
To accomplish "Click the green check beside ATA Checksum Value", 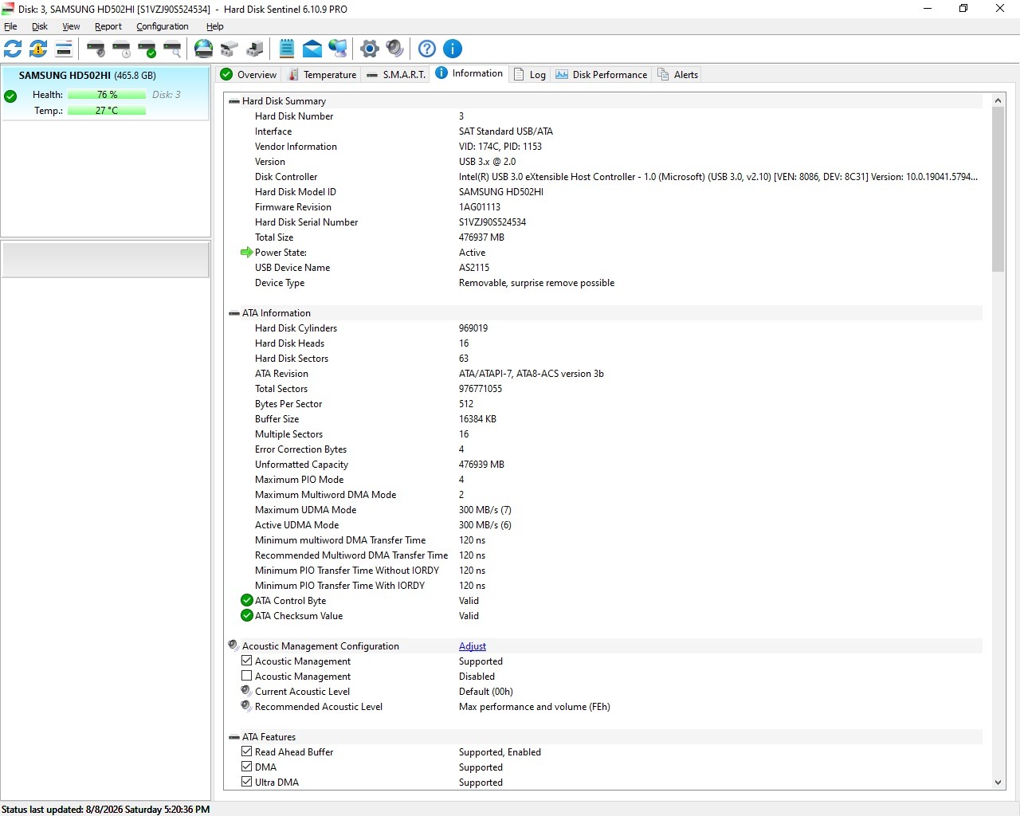I will click(x=247, y=616).
